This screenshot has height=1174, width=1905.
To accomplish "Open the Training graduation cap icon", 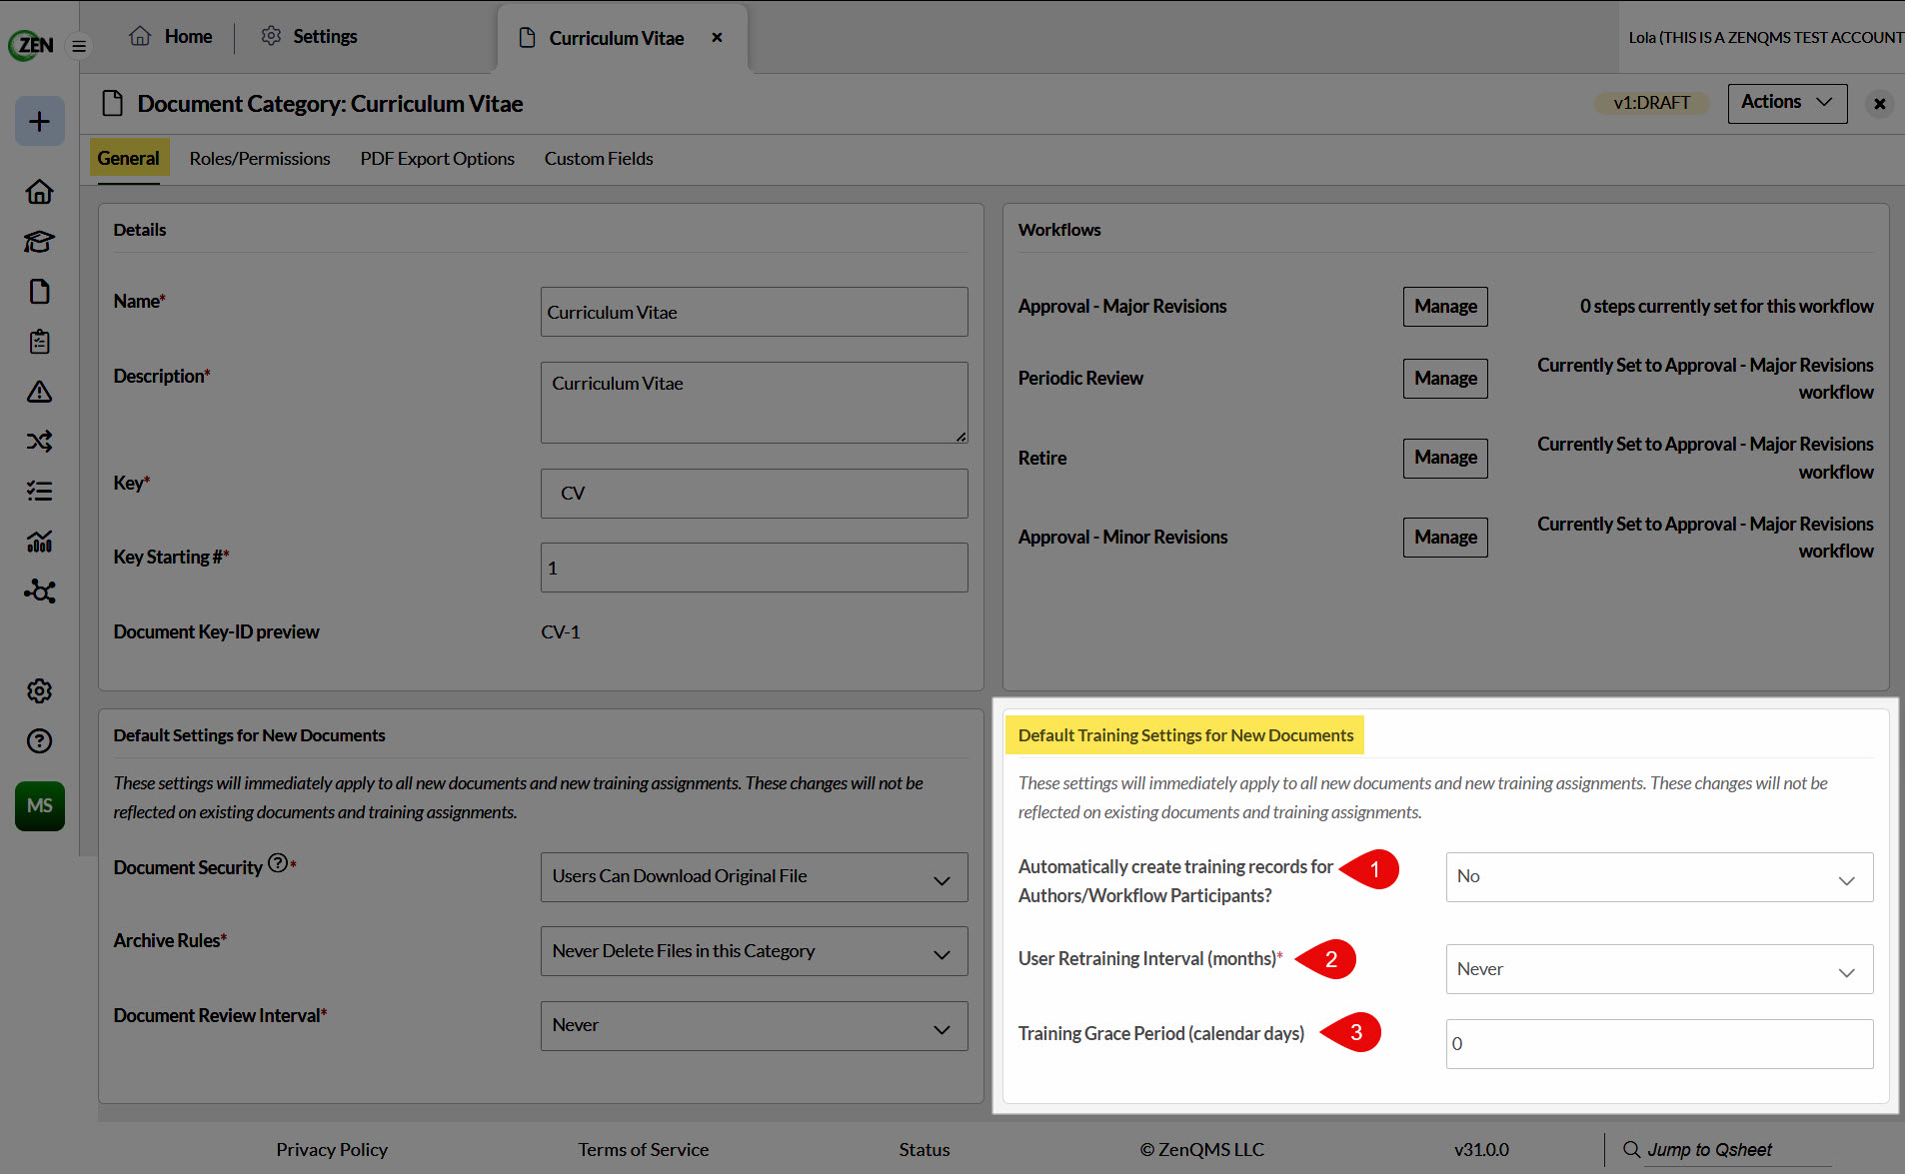I will pyautogui.click(x=40, y=241).
